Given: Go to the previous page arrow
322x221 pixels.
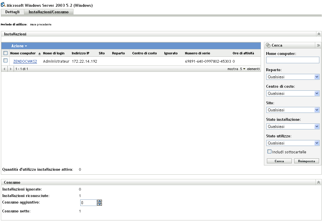Looking at the screenshot, I should [x=4, y=69].
